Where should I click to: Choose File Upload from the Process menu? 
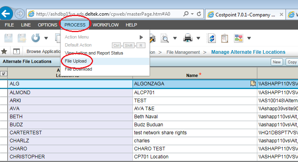coord(105,61)
